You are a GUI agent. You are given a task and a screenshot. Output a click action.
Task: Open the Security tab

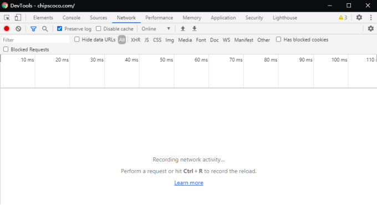254,18
